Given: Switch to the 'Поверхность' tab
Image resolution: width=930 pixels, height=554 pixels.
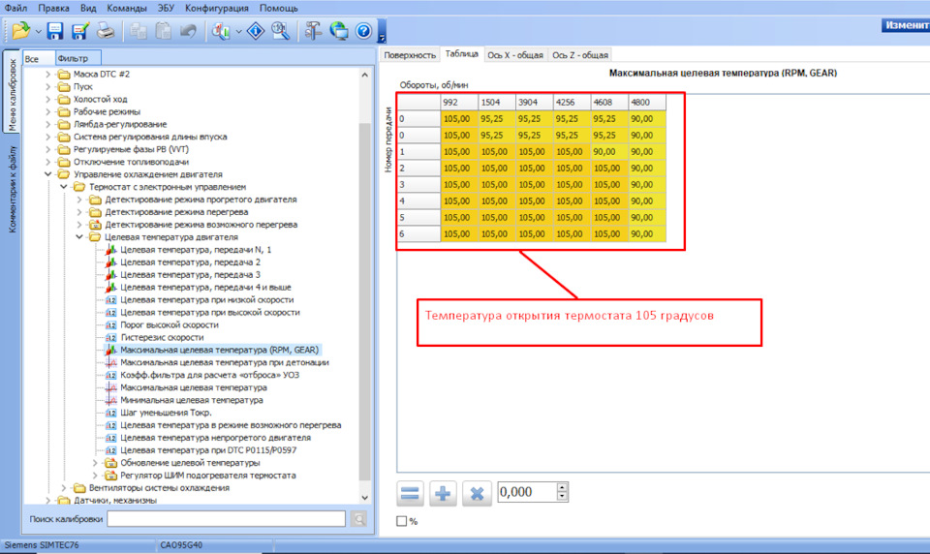Looking at the screenshot, I should click(x=410, y=55).
